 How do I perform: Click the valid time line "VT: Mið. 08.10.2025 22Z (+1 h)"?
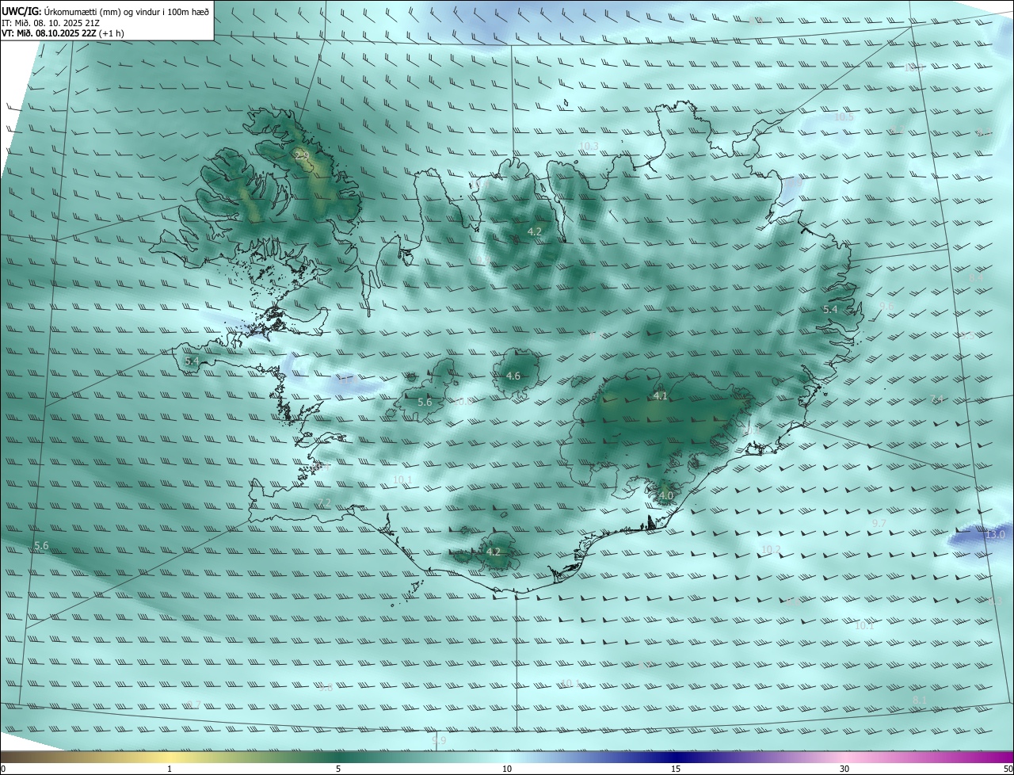pyautogui.click(x=63, y=33)
